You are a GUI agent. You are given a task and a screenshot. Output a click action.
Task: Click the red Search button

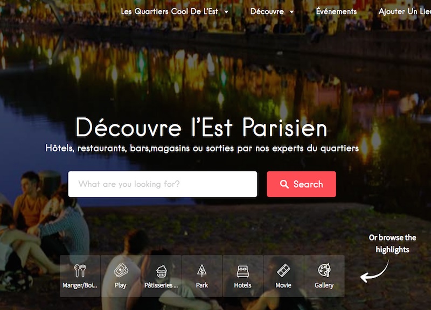[301, 184]
